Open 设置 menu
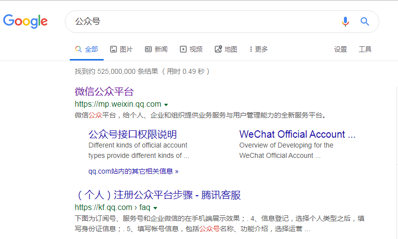 tap(341, 49)
